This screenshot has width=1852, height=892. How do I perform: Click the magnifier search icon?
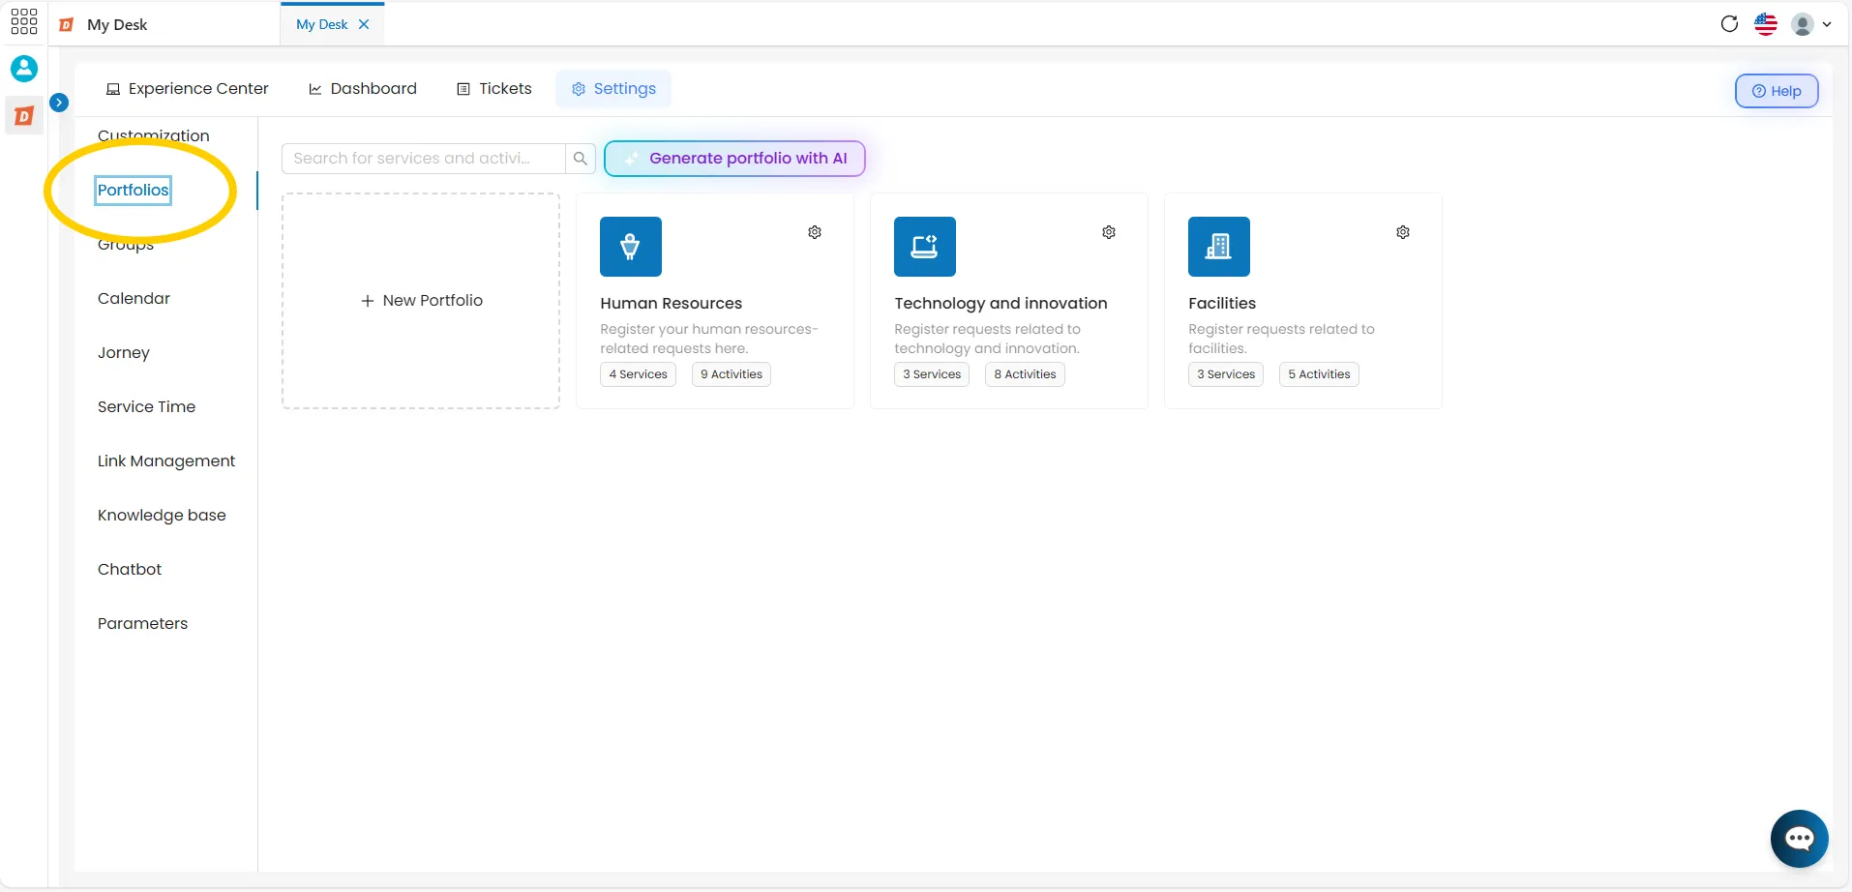pyautogui.click(x=581, y=159)
